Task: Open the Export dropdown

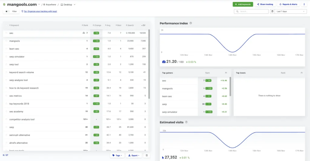Action: (134, 155)
